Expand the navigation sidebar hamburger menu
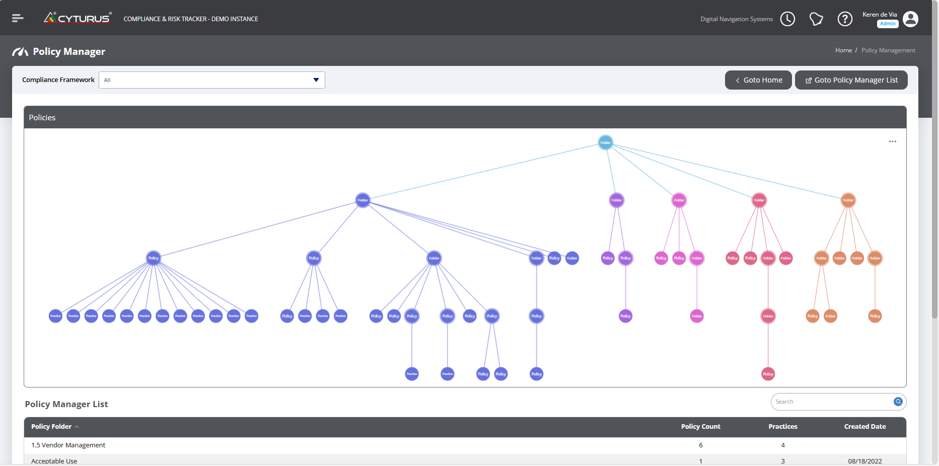This screenshot has width=939, height=466. tap(18, 17)
